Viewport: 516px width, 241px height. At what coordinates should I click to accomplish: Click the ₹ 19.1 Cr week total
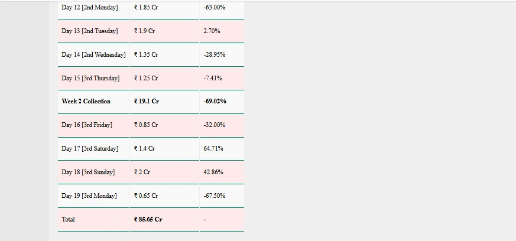click(147, 101)
